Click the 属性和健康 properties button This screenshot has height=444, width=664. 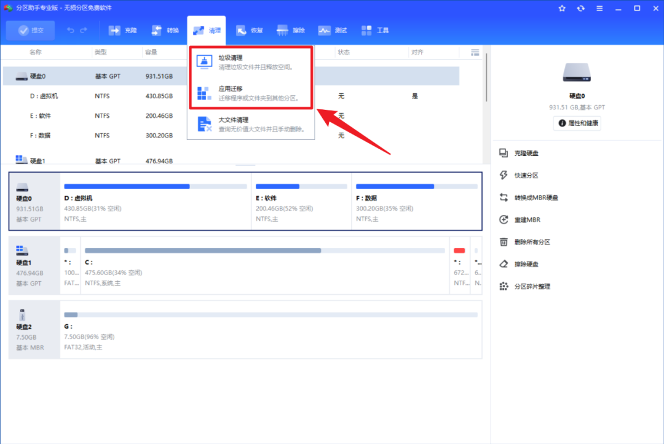coord(577,123)
